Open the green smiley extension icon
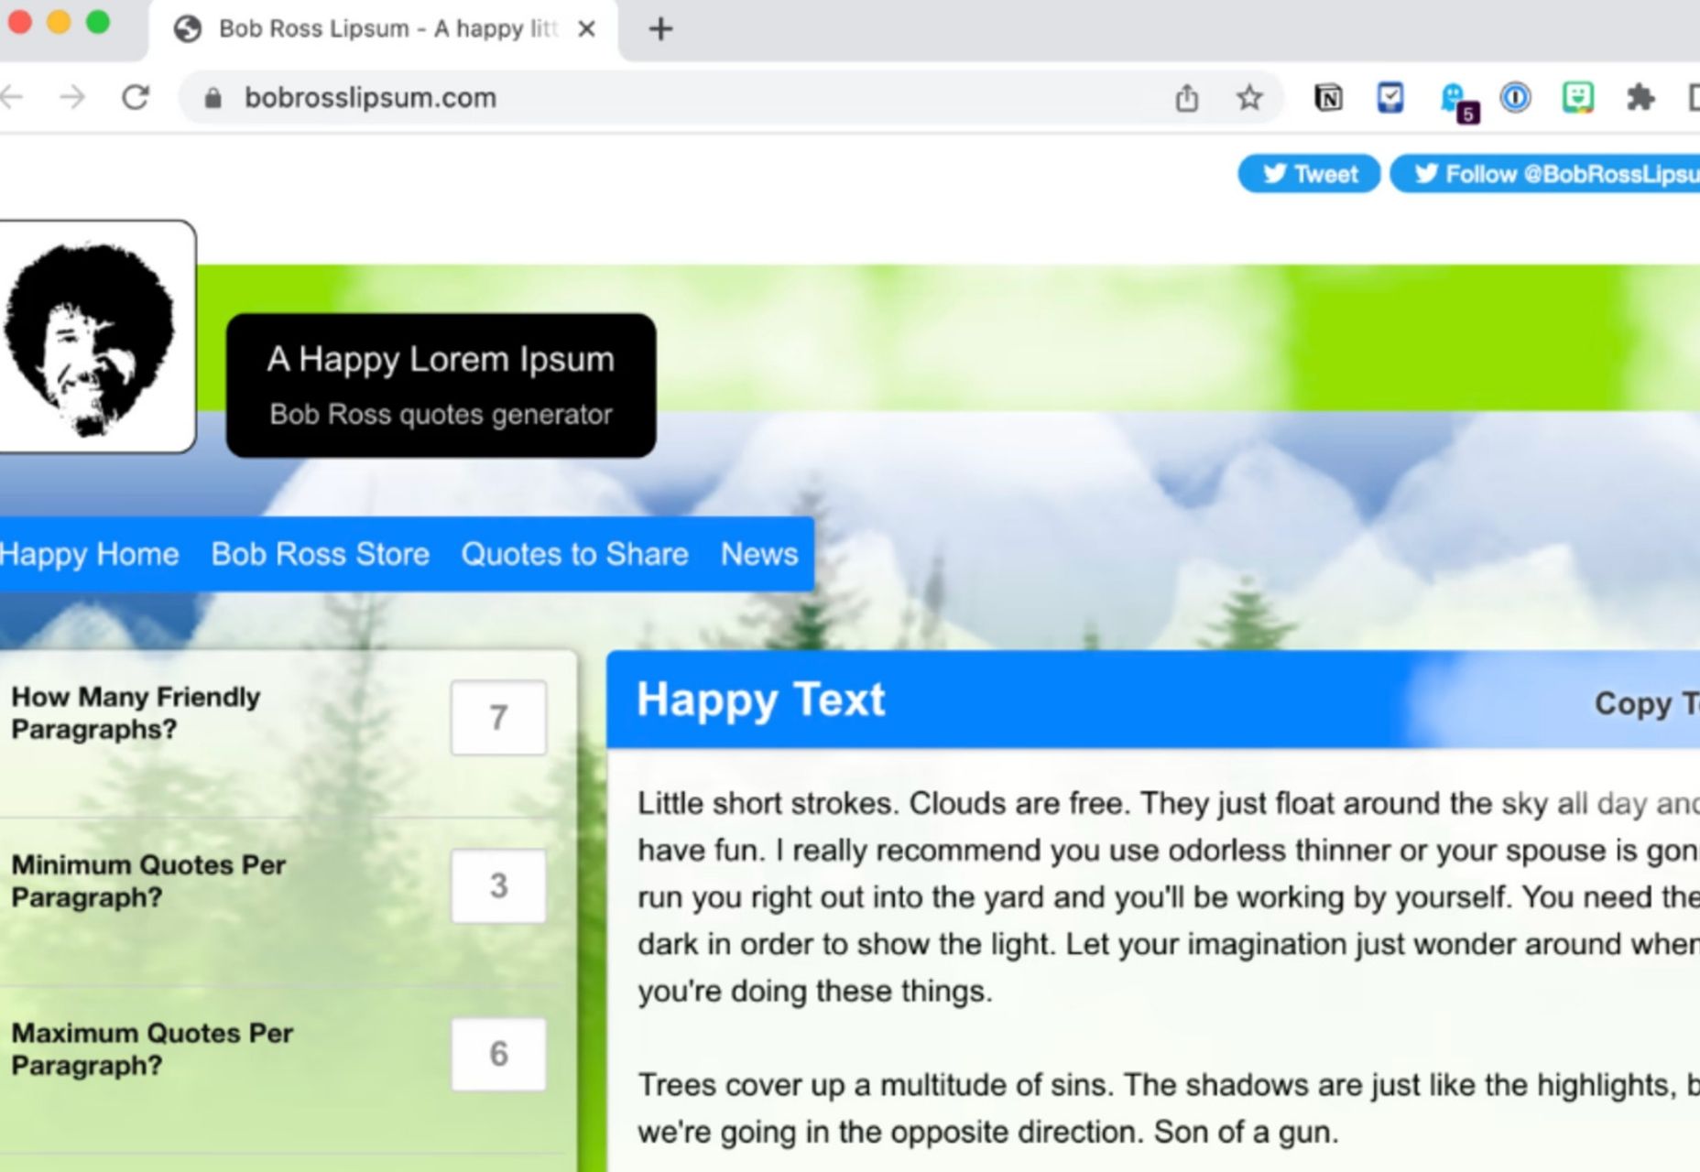 (1577, 97)
